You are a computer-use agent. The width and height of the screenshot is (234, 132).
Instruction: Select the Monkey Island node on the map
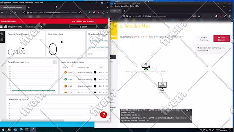tap(162, 86)
